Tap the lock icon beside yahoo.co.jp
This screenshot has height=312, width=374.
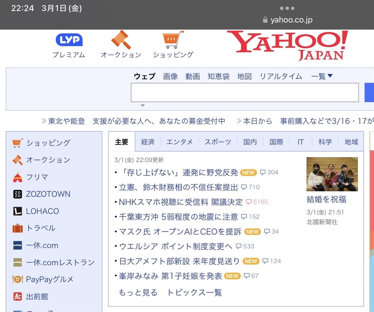pyautogui.click(x=265, y=20)
